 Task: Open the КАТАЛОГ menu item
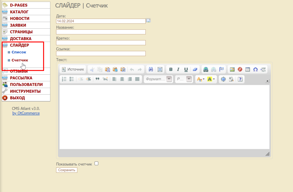pyautogui.click(x=26, y=12)
